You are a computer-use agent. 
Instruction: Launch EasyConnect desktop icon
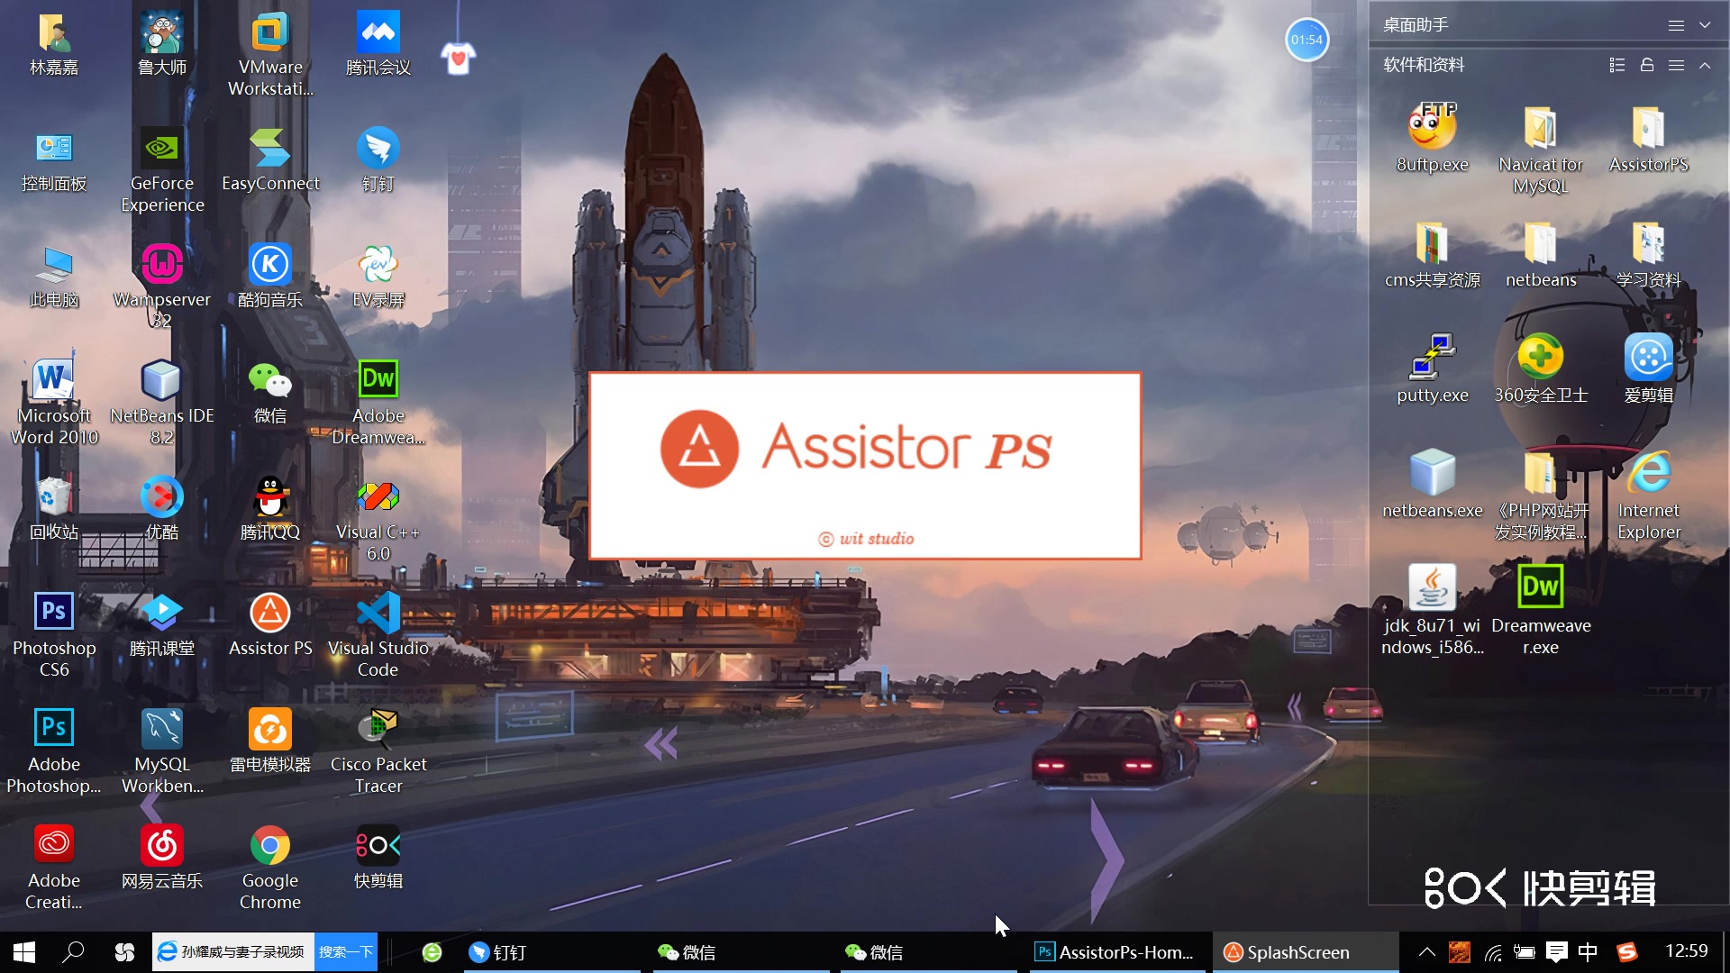pyautogui.click(x=270, y=159)
